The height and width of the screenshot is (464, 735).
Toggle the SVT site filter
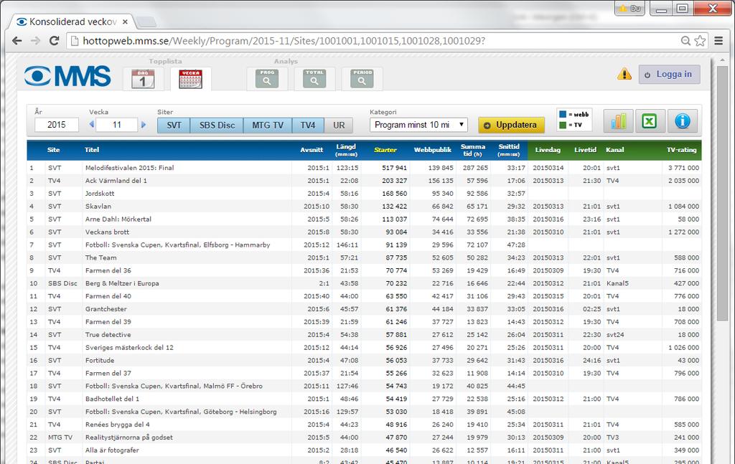click(174, 125)
